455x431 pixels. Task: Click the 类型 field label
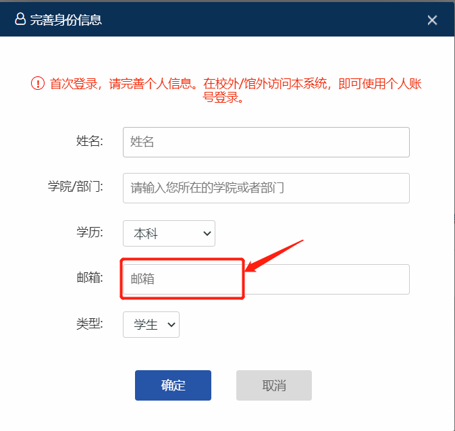click(89, 324)
